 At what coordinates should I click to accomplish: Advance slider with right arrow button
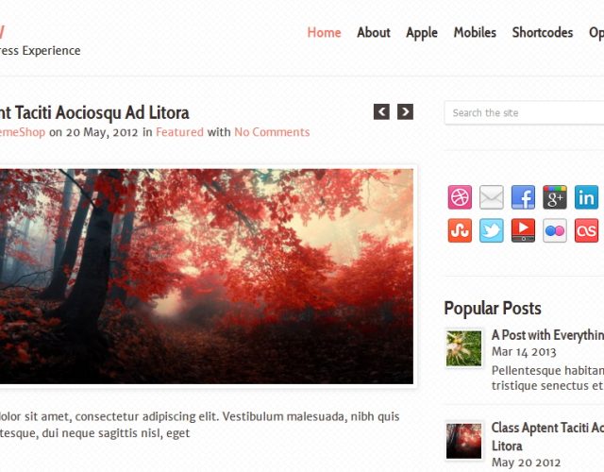[x=405, y=111]
